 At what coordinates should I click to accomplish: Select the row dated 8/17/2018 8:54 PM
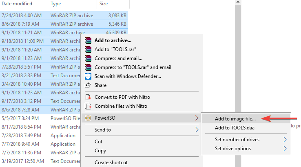[40, 127]
